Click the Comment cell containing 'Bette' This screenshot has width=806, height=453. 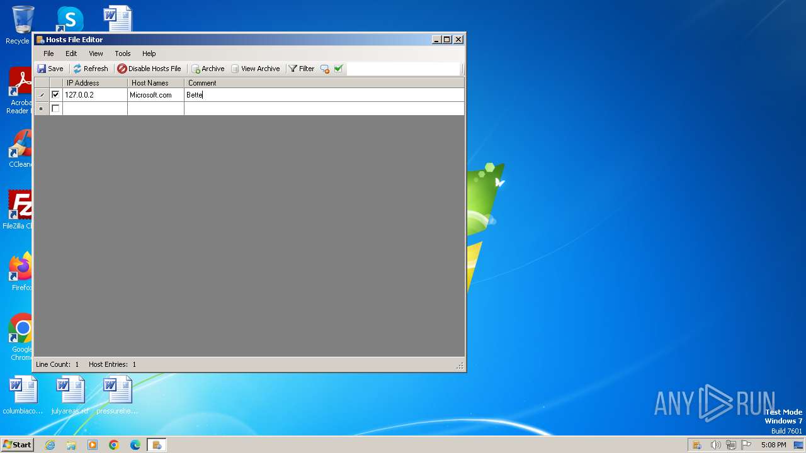pos(324,95)
